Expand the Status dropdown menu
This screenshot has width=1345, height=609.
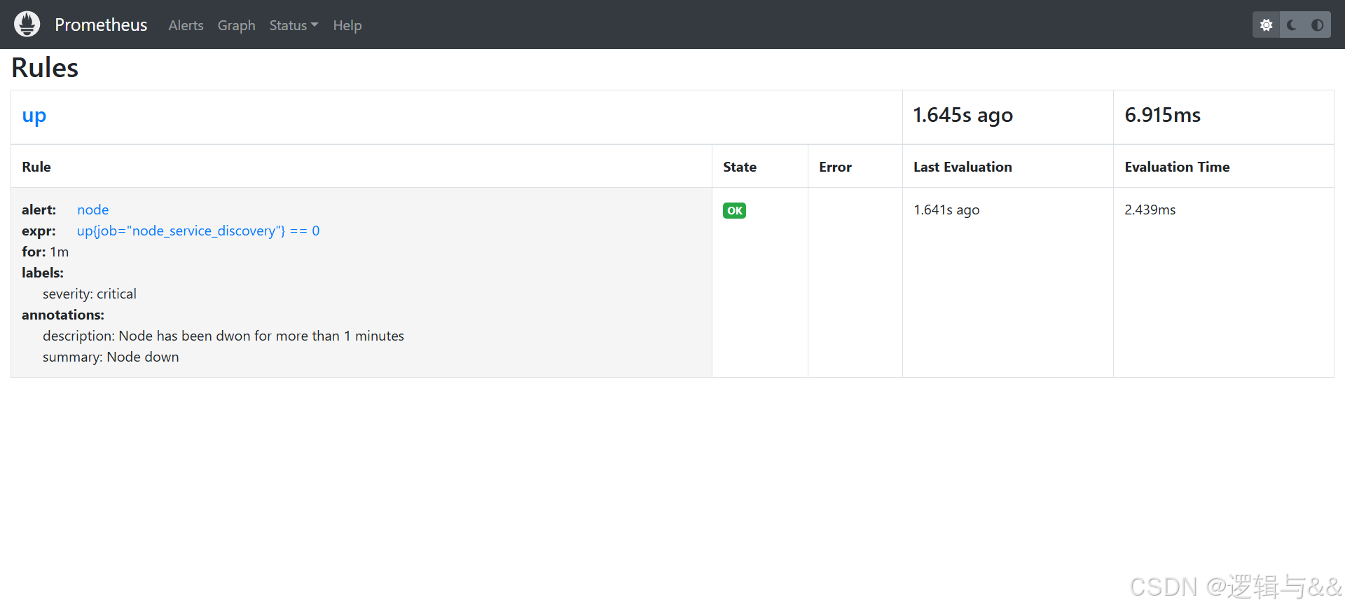coord(294,25)
